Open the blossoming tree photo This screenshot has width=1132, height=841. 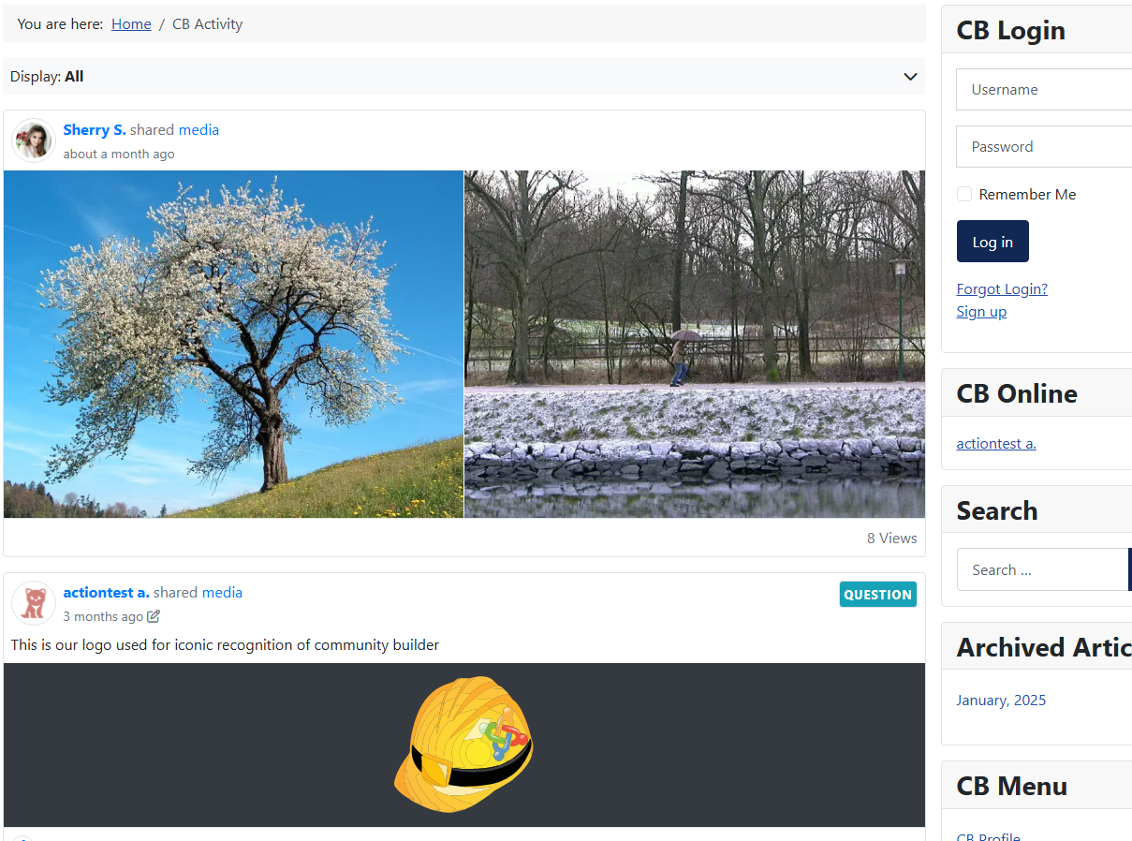(x=233, y=344)
